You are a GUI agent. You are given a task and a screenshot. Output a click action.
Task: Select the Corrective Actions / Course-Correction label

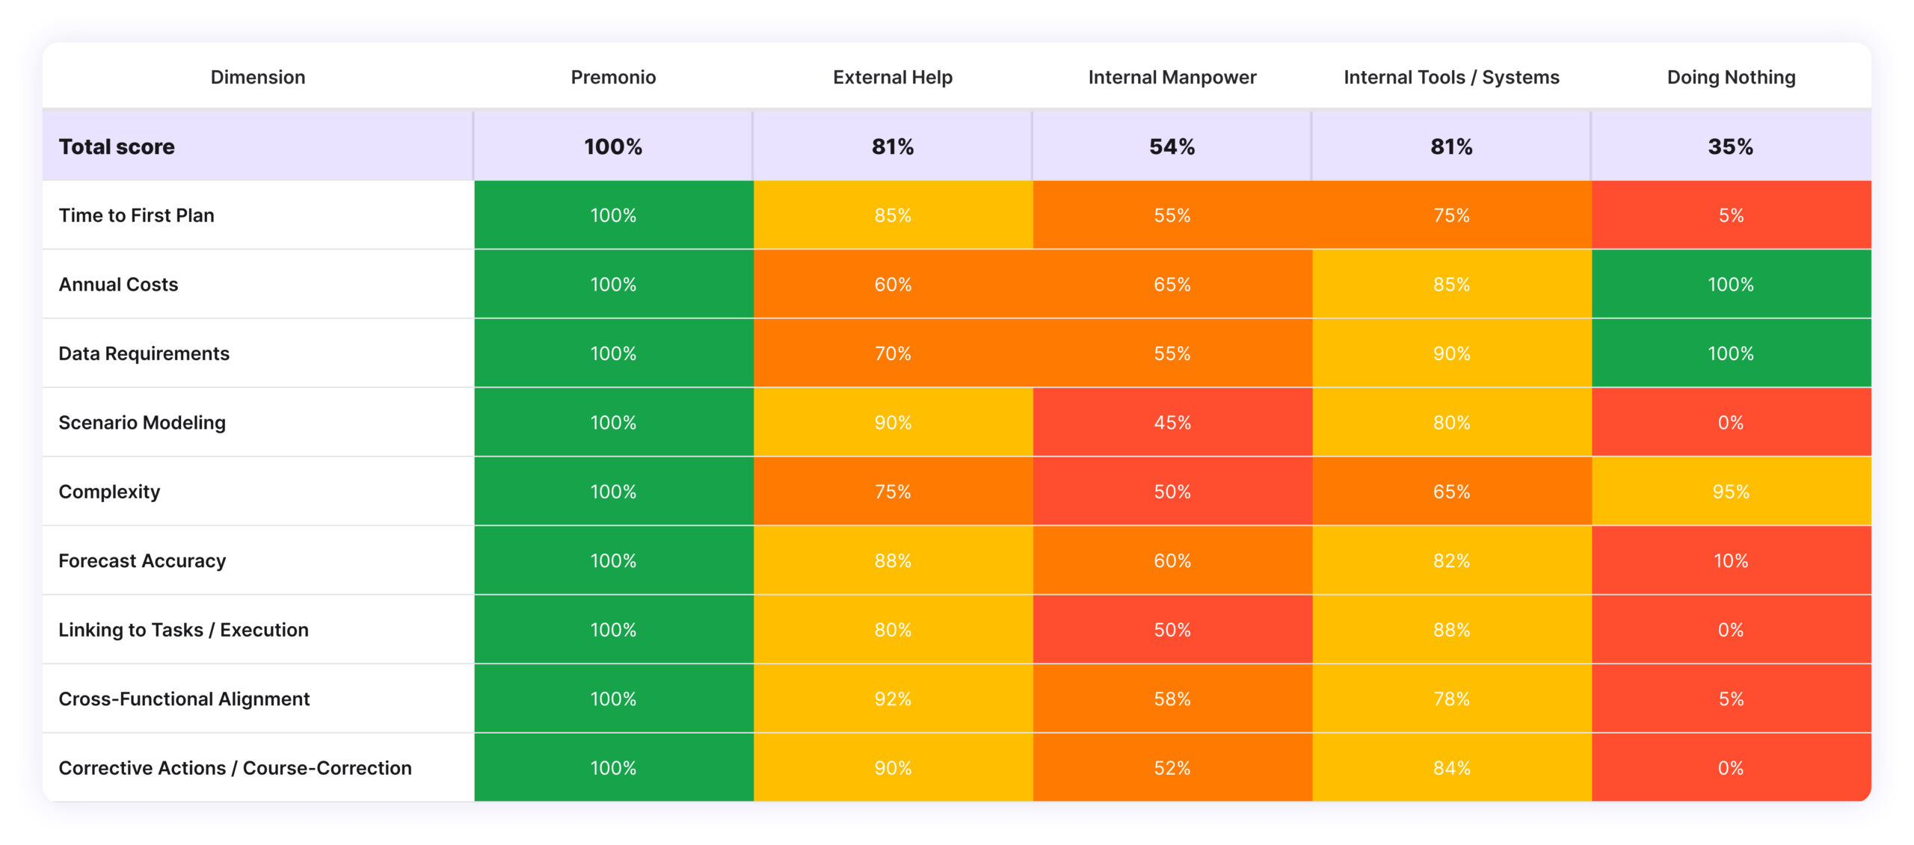coord(235,768)
